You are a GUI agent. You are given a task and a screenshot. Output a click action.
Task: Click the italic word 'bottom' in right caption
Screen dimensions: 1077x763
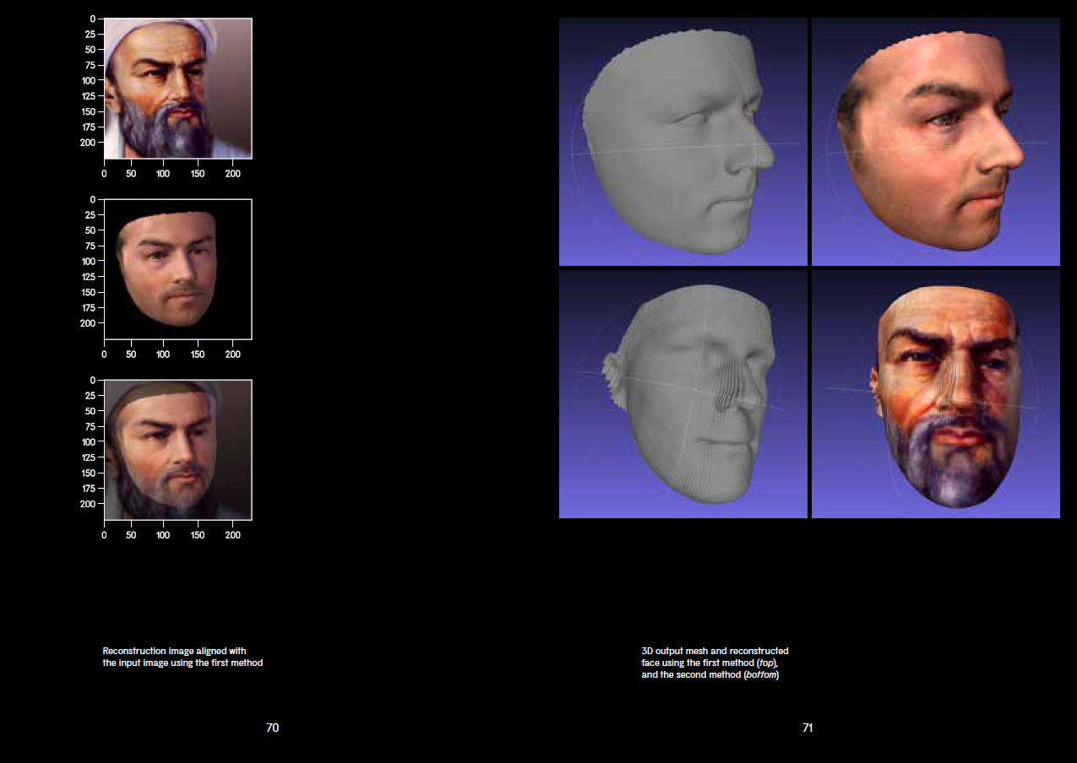(759, 675)
